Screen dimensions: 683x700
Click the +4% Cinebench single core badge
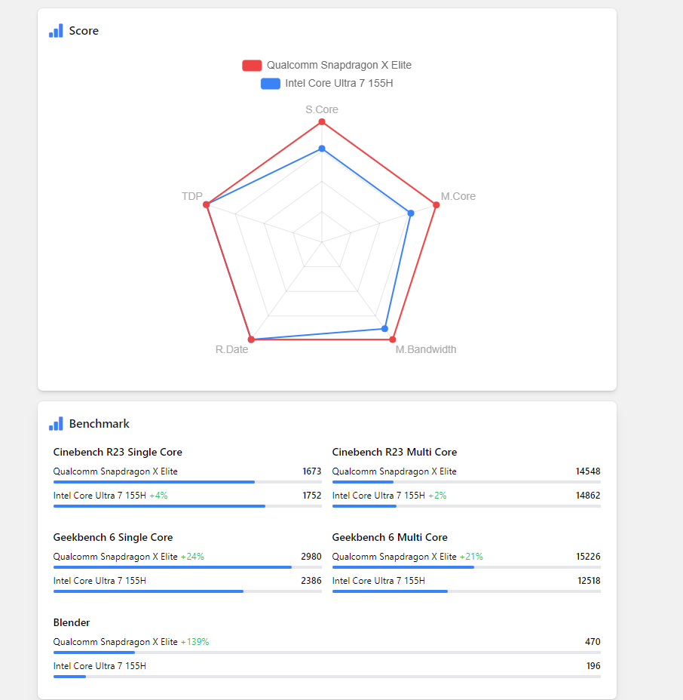tap(158, 496)
